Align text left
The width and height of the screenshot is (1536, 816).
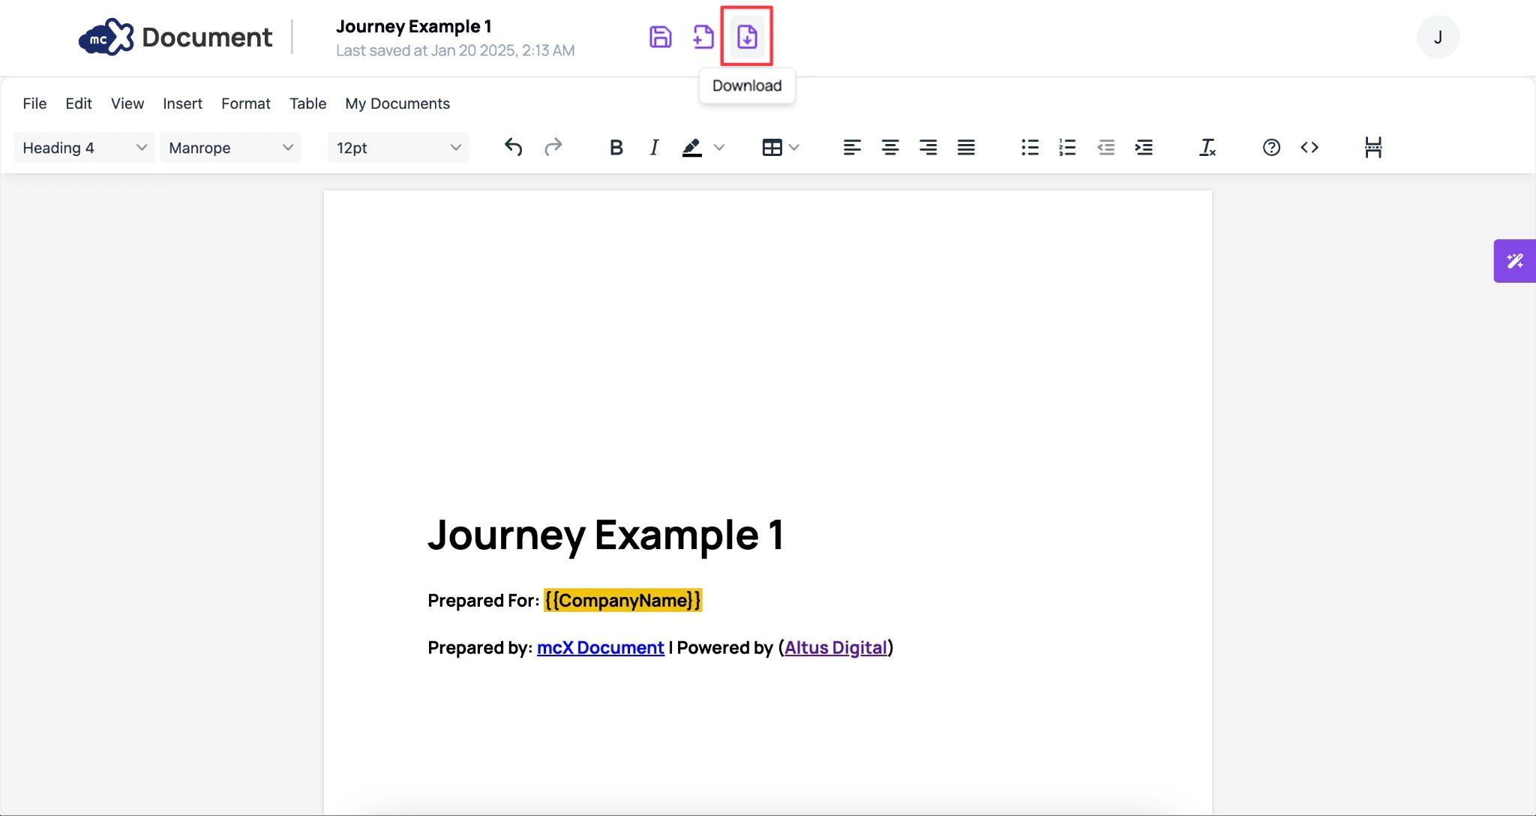852,148
